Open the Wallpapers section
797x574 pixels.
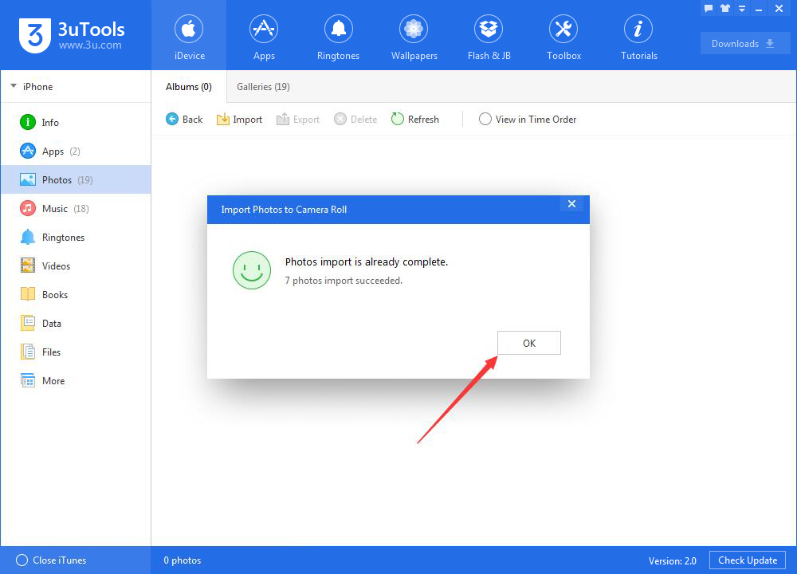point(414,36)
